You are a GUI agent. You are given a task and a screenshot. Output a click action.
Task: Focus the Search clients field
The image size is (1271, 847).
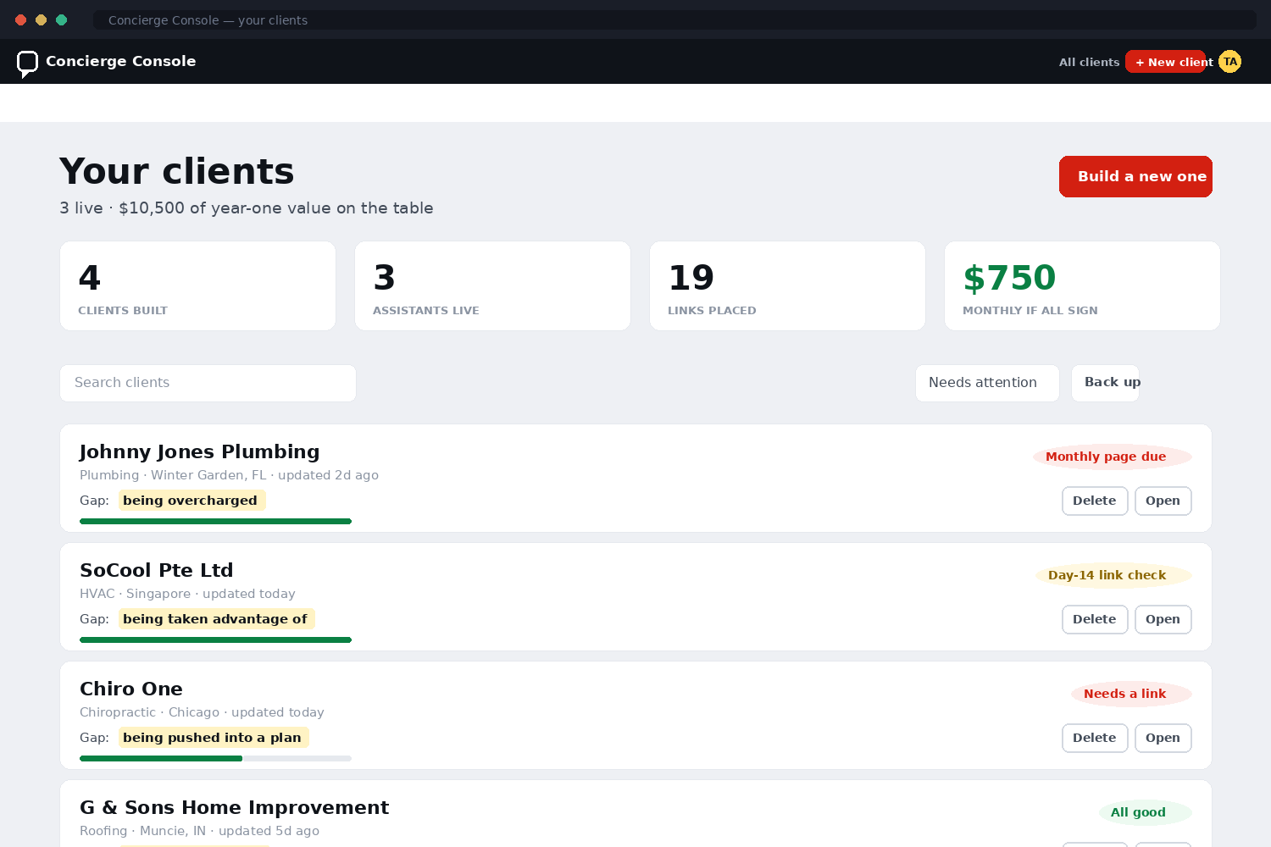click(208, 383)
